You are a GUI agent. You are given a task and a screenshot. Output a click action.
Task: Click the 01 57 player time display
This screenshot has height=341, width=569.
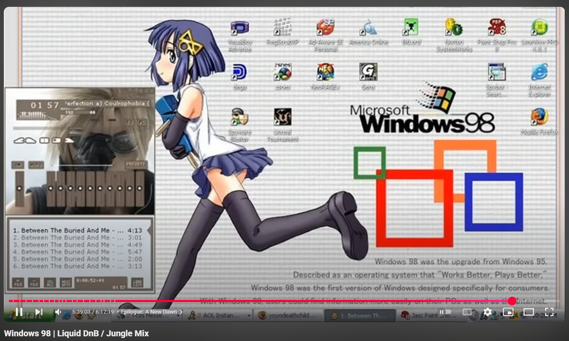coord(45,105)
